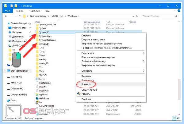184x124 pixels.
Task: Select the SystemApps folder
Action: [x=45, y=36]
